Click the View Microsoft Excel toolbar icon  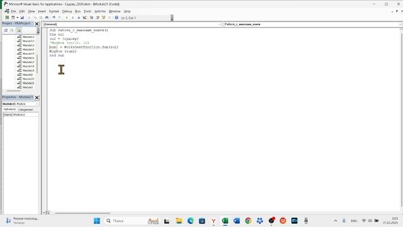click(7, 18)
